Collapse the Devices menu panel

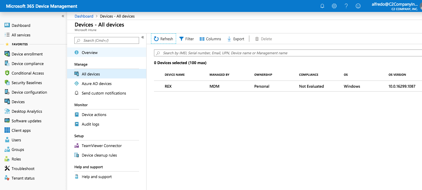pyautogui.click(x=143, y=37)
